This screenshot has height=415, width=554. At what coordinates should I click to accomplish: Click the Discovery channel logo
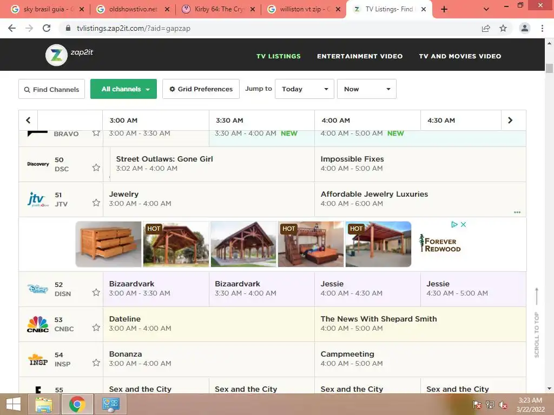pyautogui.click(x=38, y=164)
